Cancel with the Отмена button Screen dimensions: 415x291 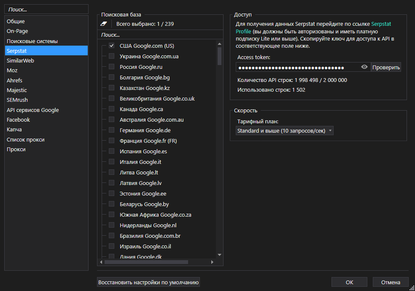[x=391, y=282]
